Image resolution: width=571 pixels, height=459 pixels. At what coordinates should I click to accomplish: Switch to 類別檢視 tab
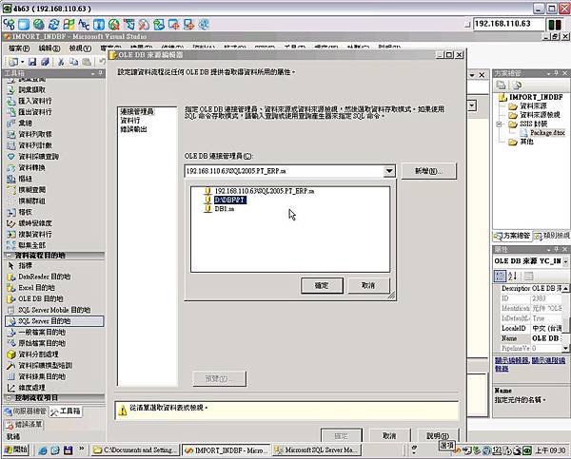551,236
